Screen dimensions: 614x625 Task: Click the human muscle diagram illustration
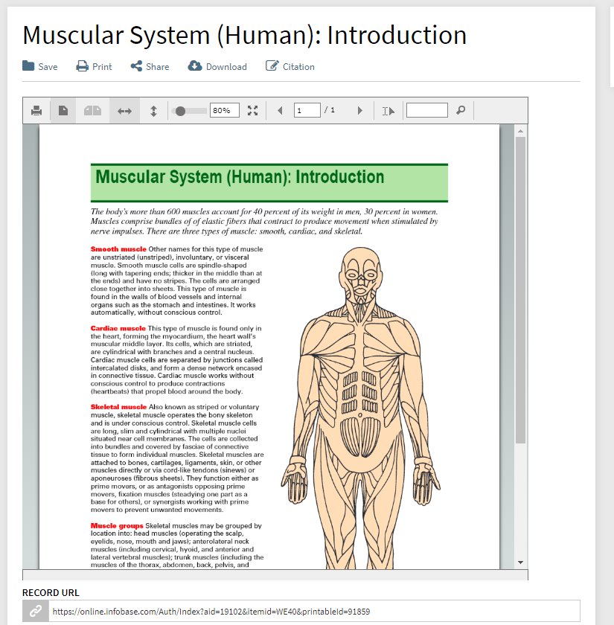[x=361, y=408]
